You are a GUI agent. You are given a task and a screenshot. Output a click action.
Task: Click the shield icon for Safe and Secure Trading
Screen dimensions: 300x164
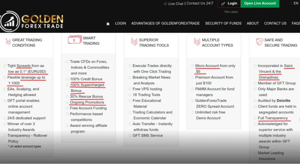[259, 42]
